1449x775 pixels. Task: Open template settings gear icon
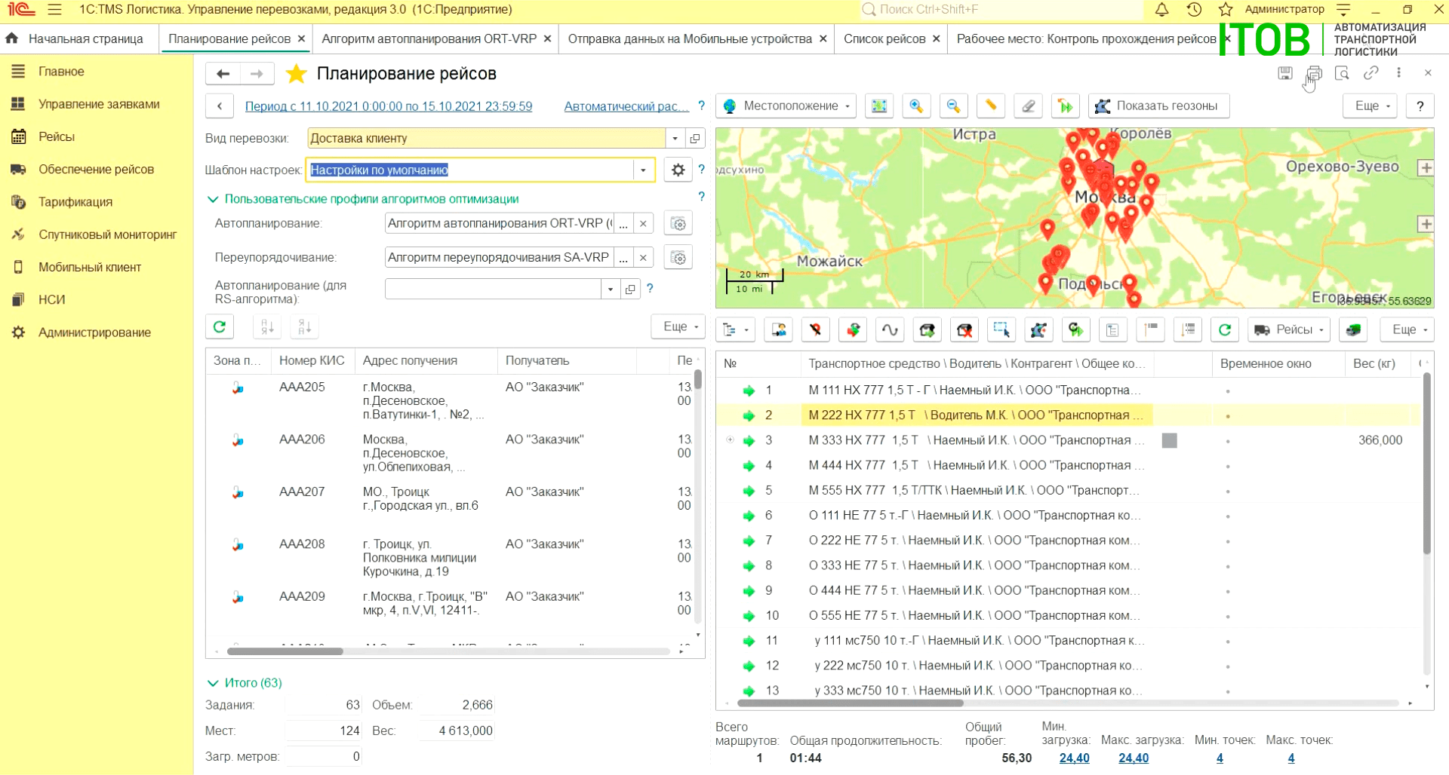point(678,170)
